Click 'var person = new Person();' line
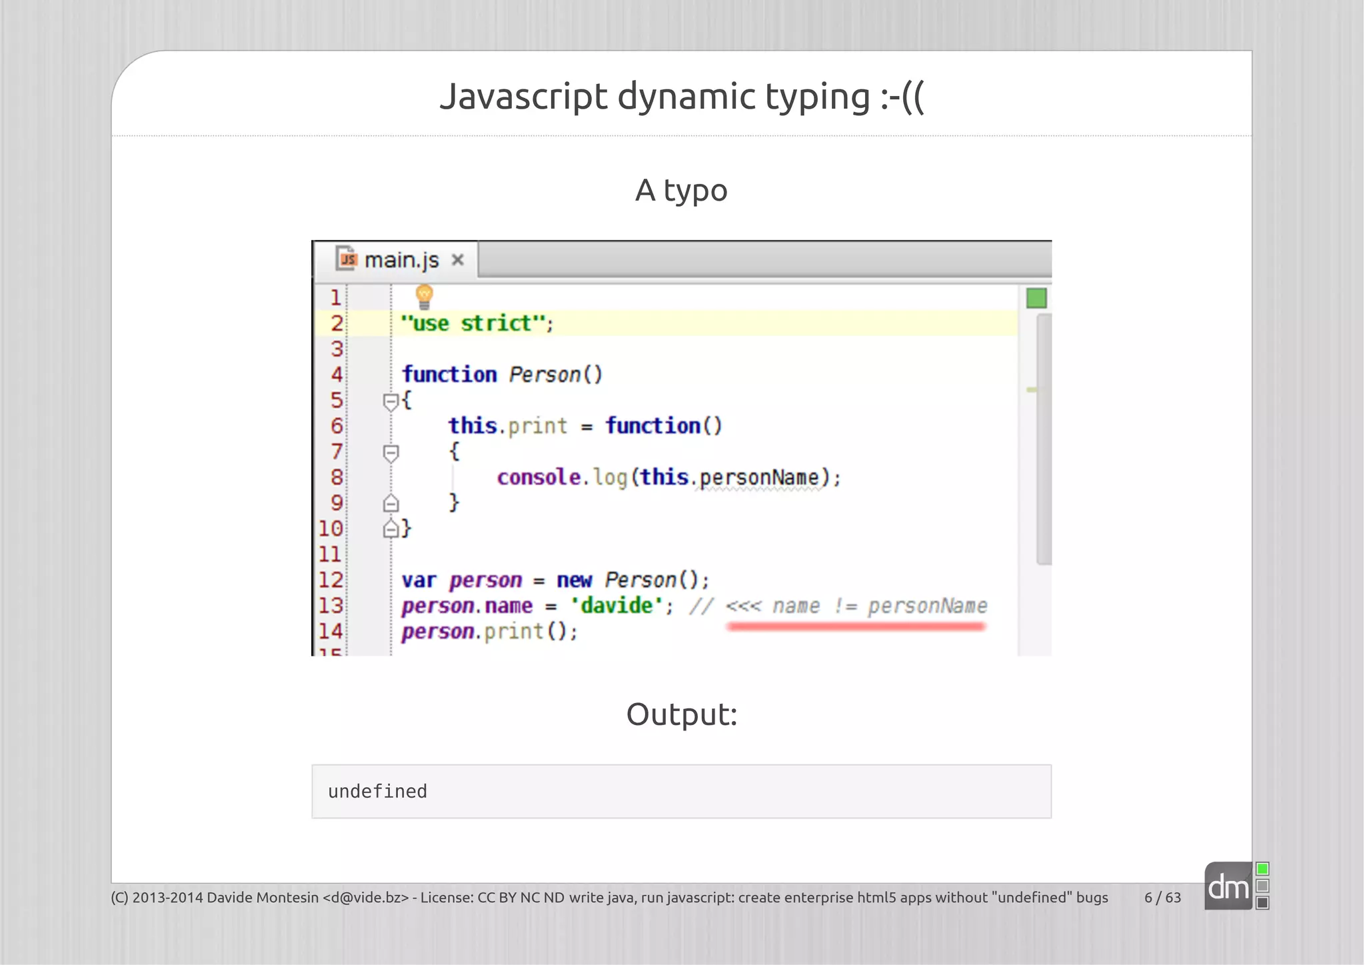1365x965 pixels. (x=555, y=580)
